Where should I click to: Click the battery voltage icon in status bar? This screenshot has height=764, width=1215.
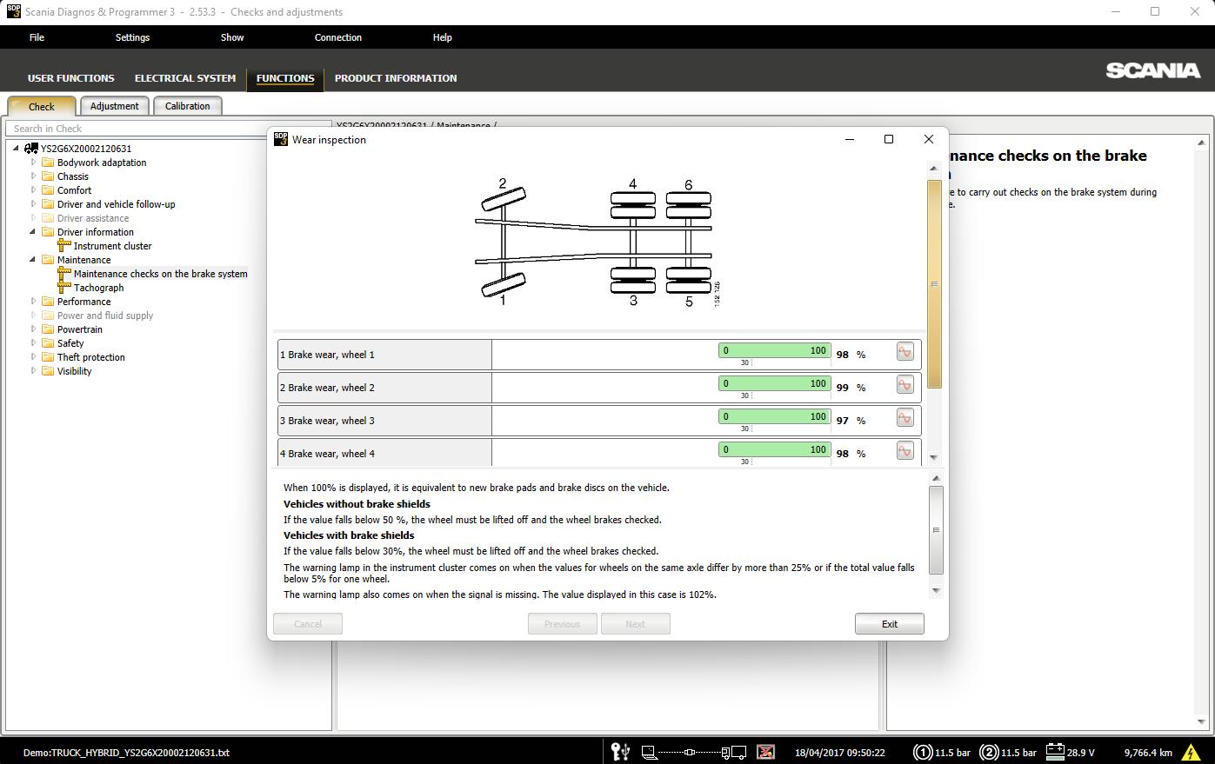pyautogui.click(x=1055, y=752)
